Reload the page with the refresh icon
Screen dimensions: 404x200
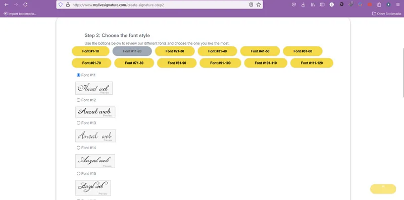point(25,5)
